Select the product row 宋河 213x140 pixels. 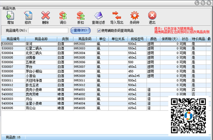point(106,44)
